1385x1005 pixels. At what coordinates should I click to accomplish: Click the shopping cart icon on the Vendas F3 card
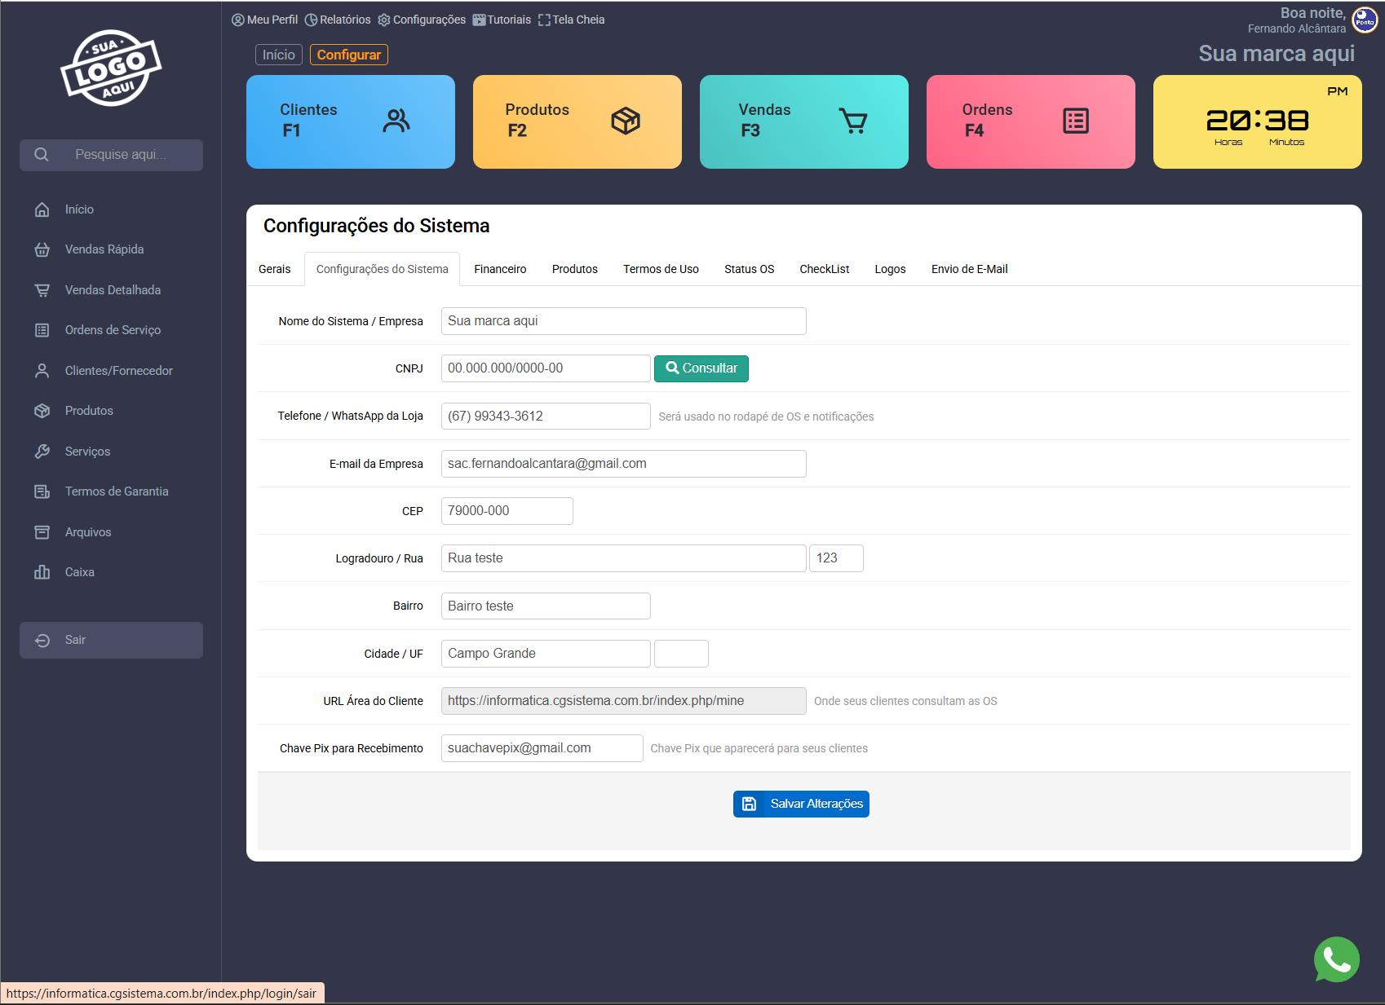click(853, 121)
